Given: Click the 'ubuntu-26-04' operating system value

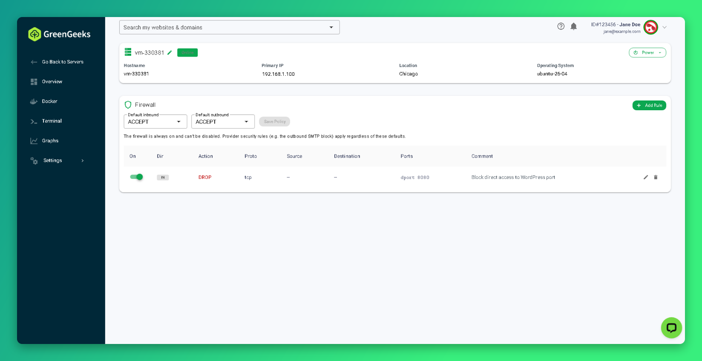Looking at the screenshot, I should pos(552,74).
